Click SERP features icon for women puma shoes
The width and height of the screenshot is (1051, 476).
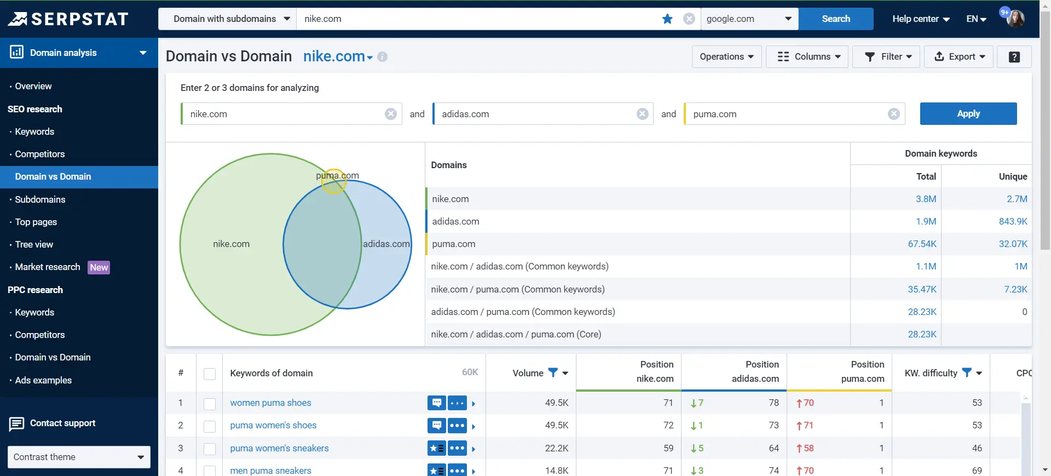(x=437, y=403)
